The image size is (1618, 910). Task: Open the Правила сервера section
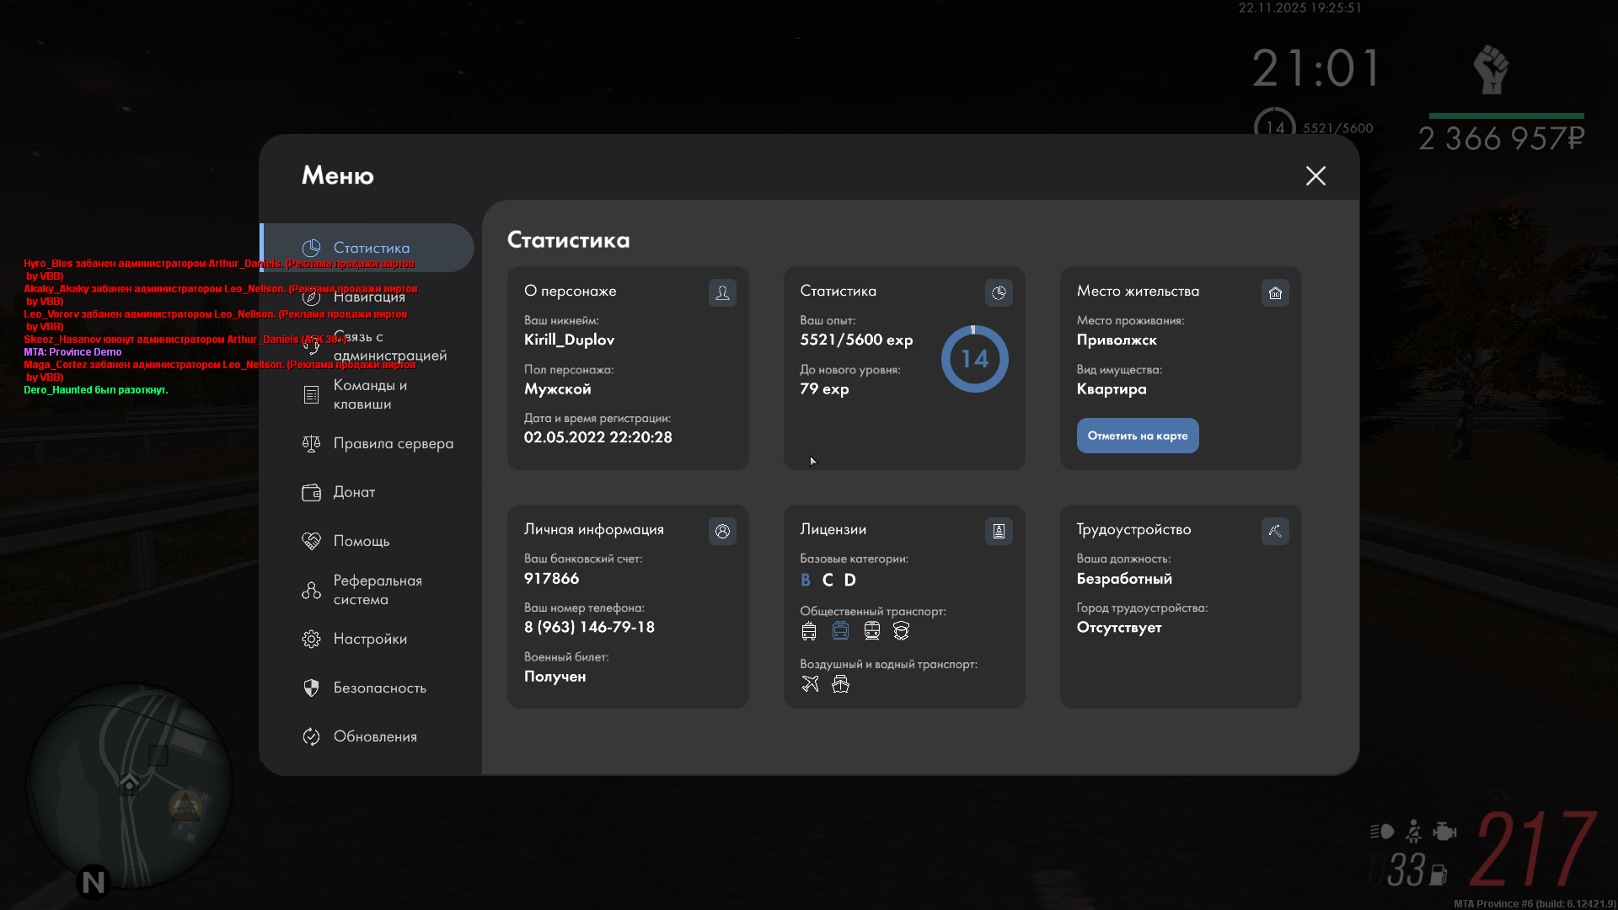click(x=393, y=443)
